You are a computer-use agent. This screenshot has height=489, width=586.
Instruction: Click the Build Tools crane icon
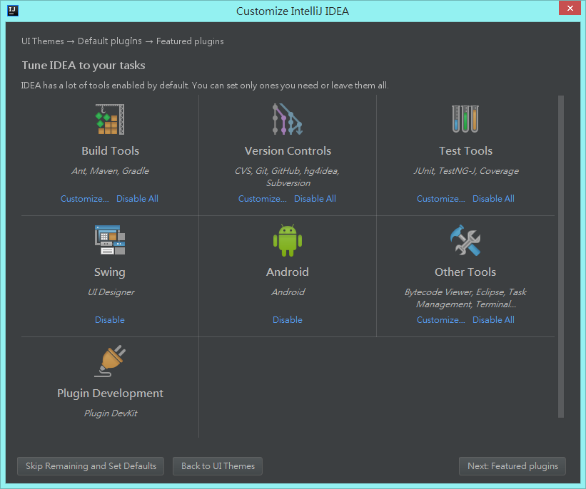(110, 119)
